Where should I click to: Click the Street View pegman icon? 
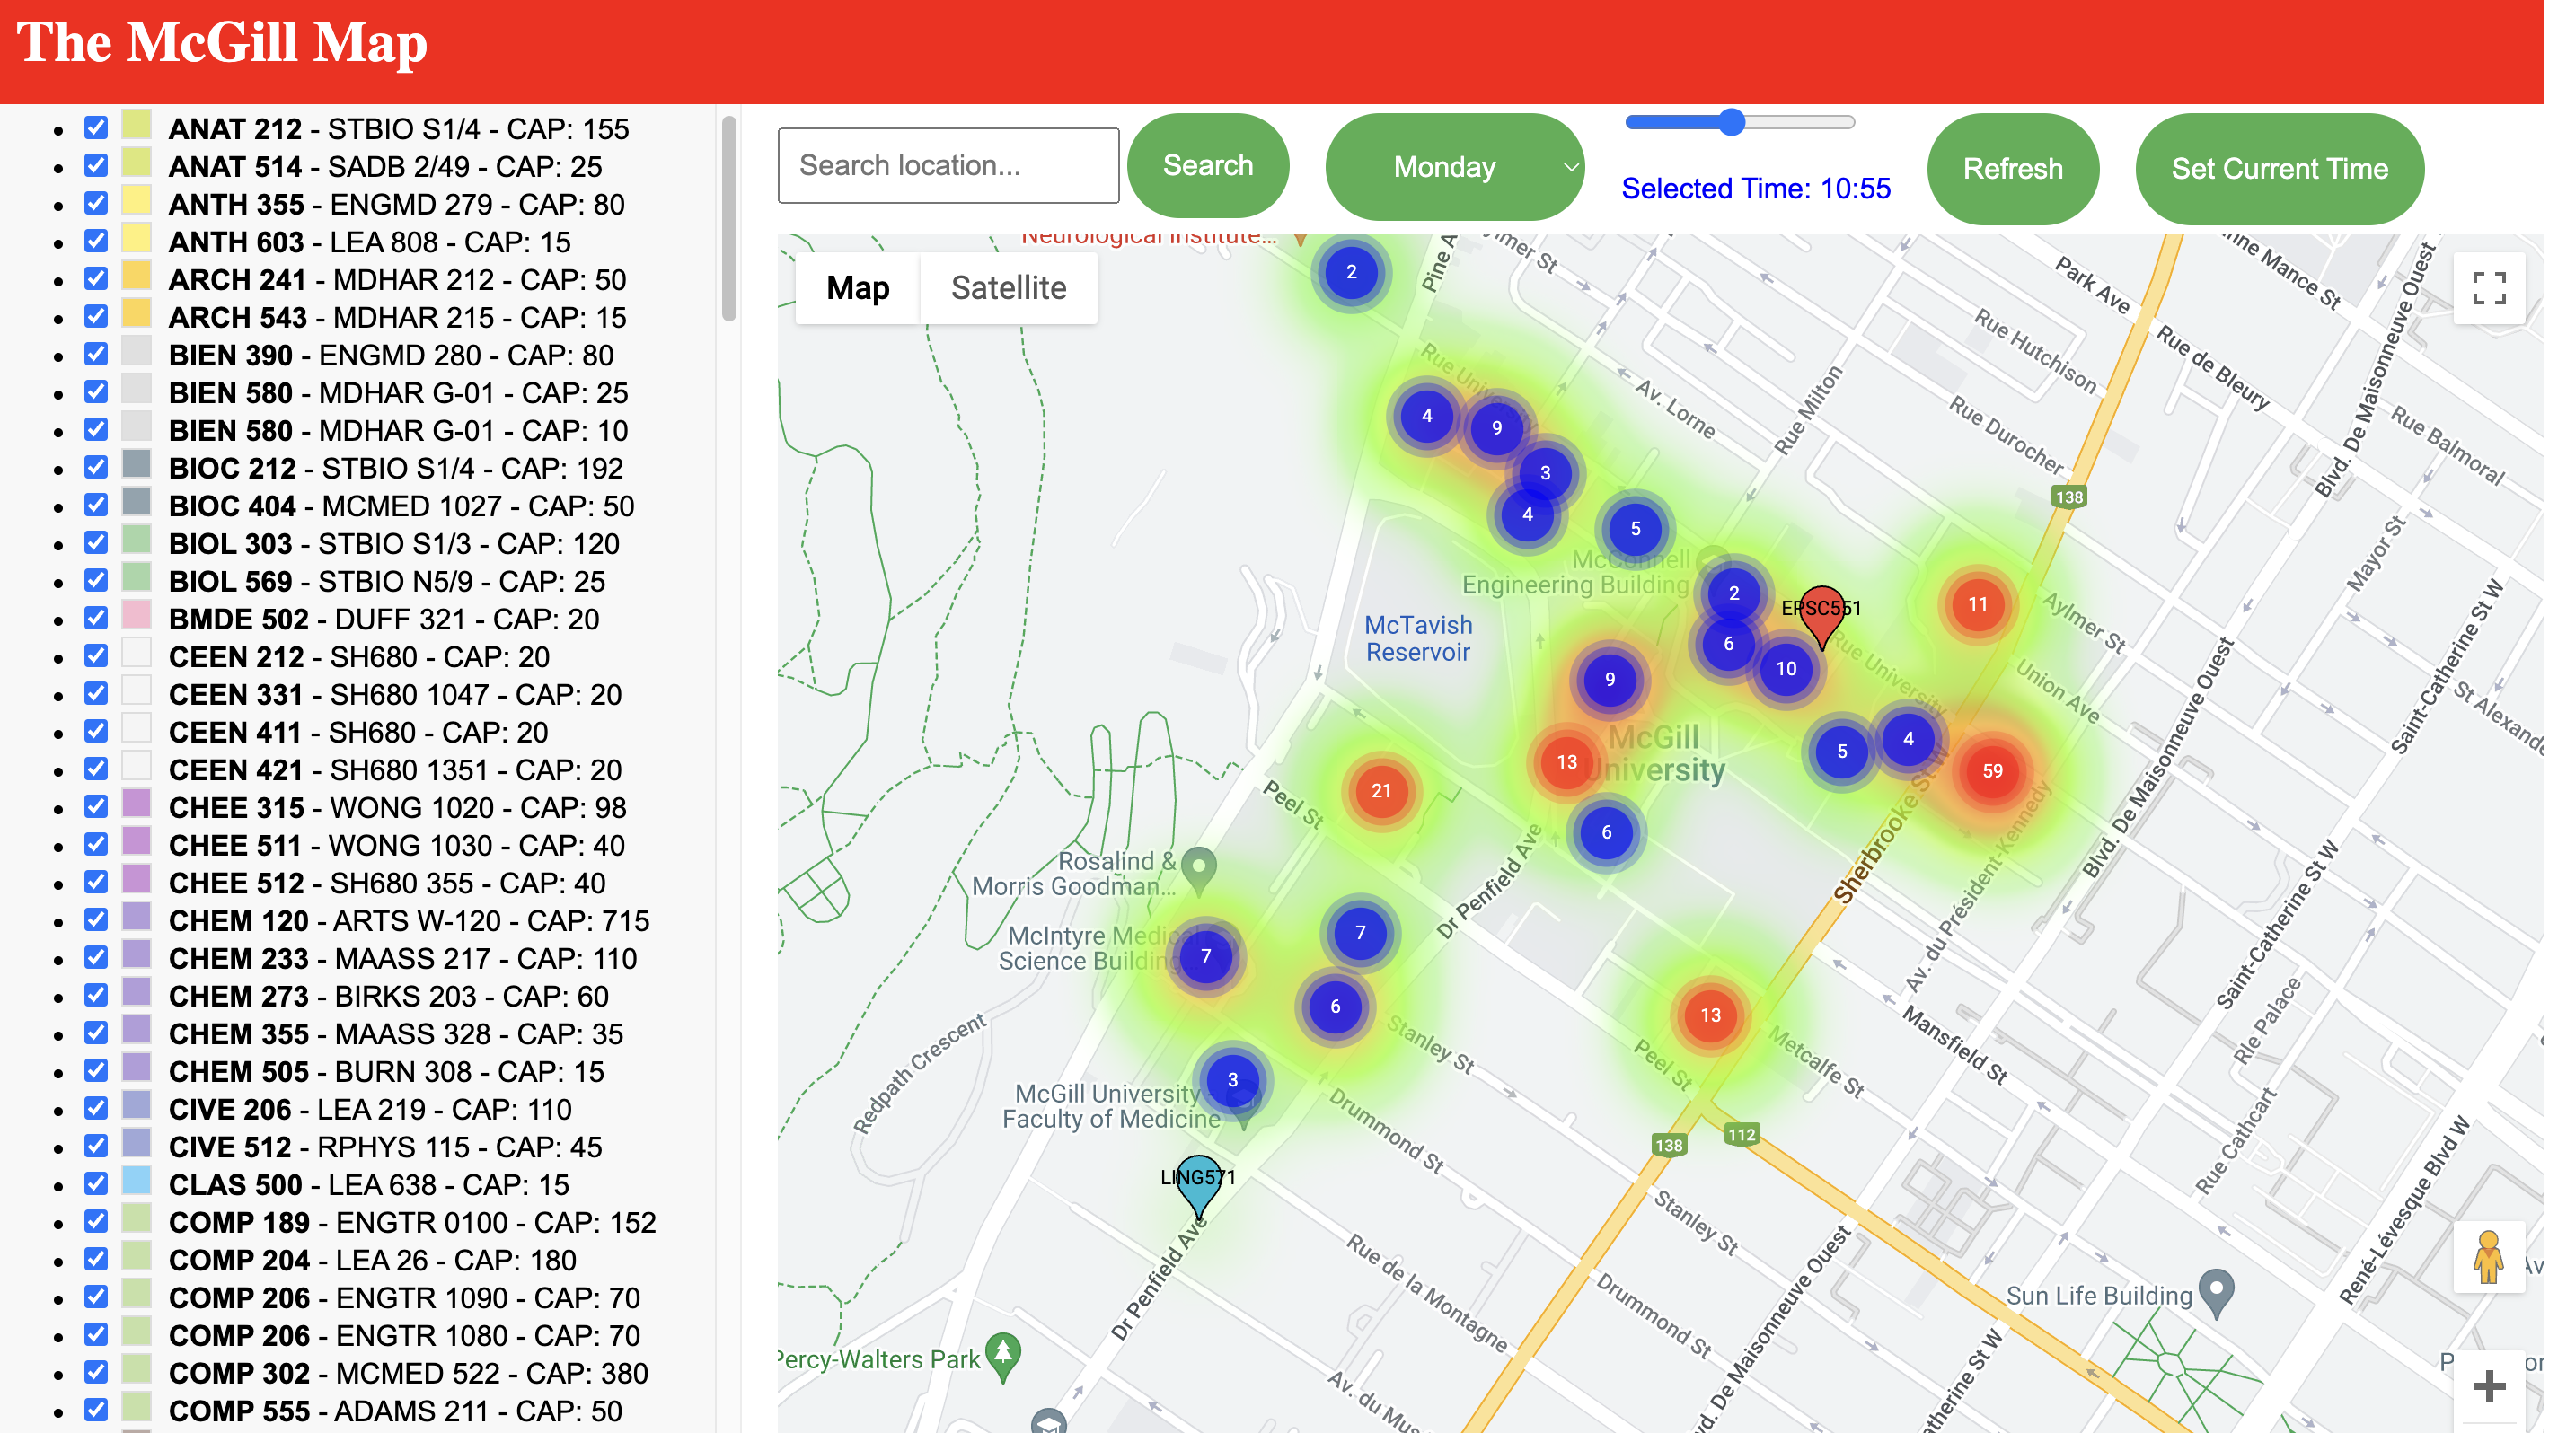pos(2488,1257)
